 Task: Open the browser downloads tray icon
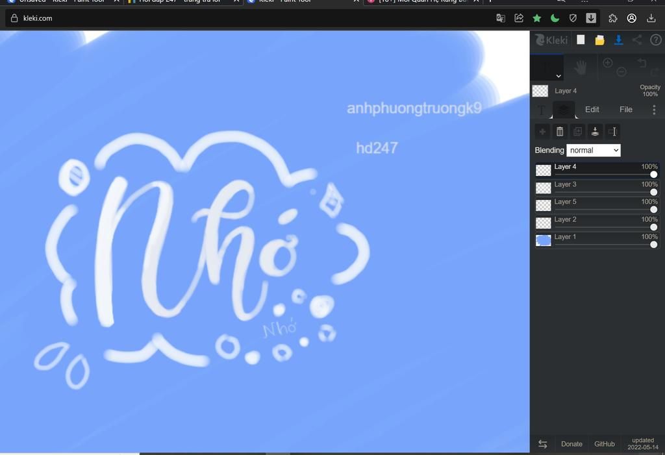click(x=651, y=18)
